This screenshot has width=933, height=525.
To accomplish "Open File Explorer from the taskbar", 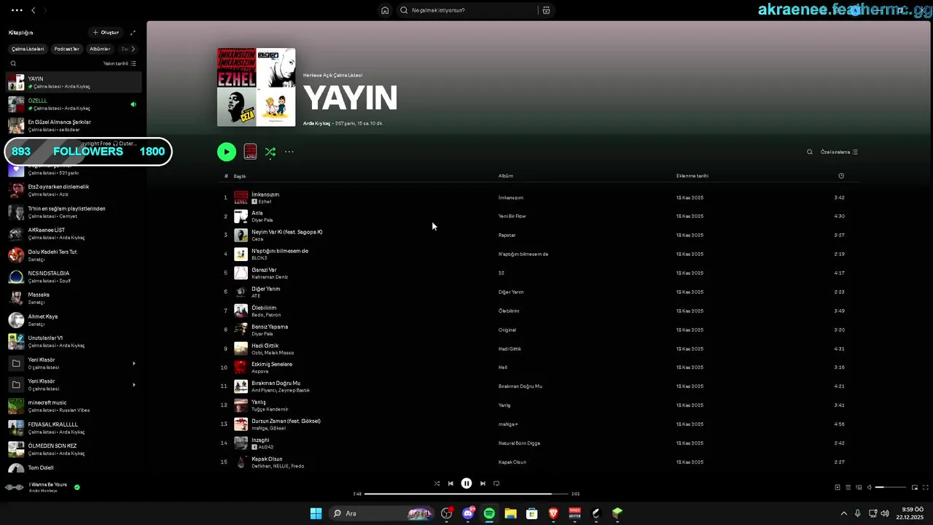I will (510, 513).
